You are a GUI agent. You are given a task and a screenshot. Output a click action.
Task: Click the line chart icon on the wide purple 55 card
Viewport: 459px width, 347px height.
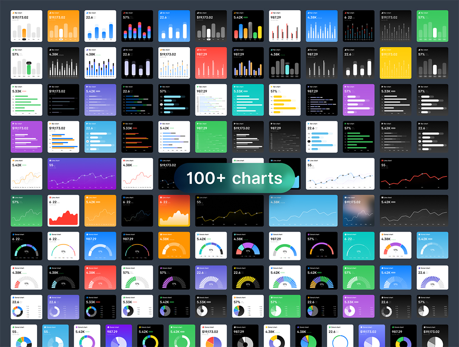click(x=50, y=161)
